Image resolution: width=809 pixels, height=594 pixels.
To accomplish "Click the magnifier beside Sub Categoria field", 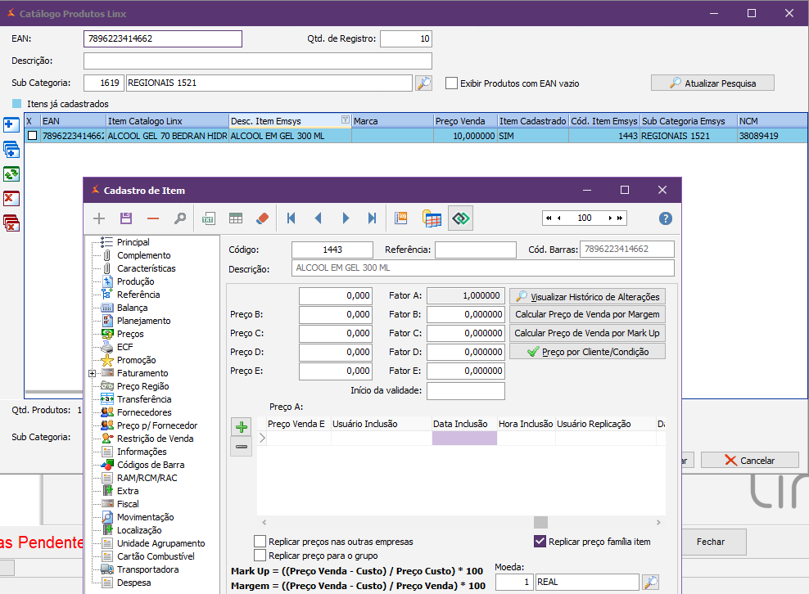I will (423, 83).
